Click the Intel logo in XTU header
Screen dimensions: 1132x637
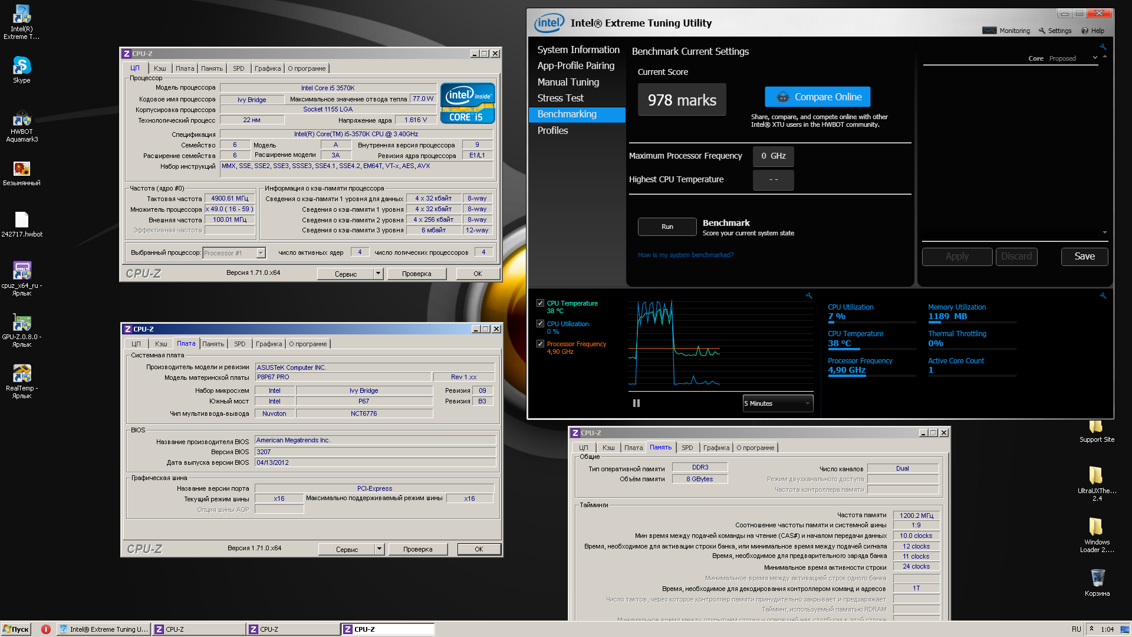tap(548, 23)
